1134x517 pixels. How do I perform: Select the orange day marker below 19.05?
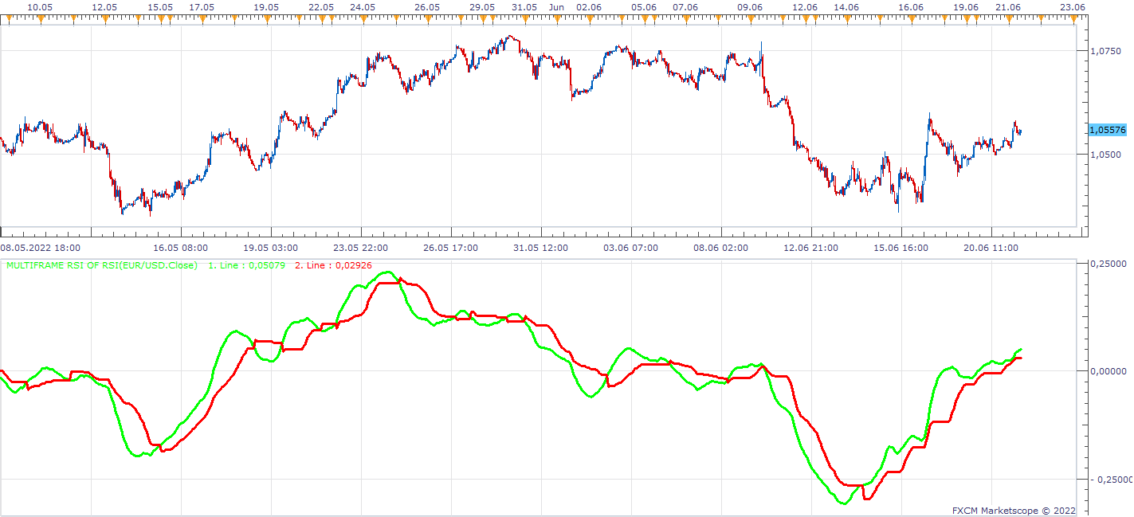[266, 18]
